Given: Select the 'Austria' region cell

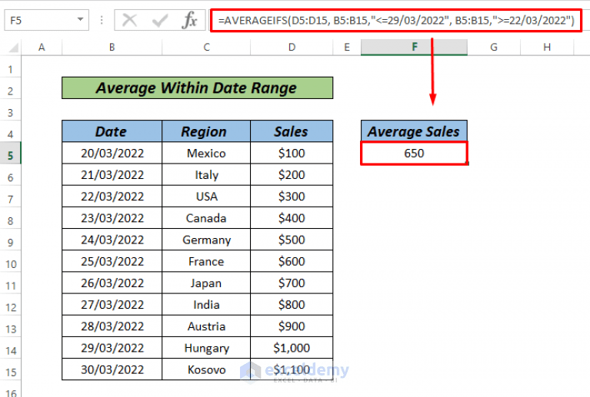Looking at the screenshot, I should point(206,326).
